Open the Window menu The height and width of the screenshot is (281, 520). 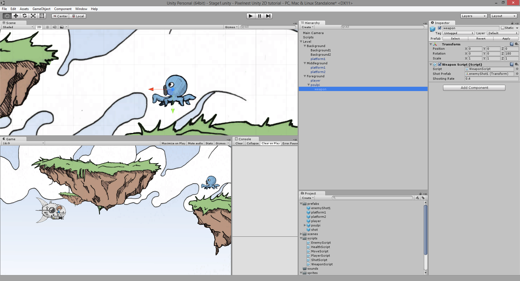pos(81,9)
